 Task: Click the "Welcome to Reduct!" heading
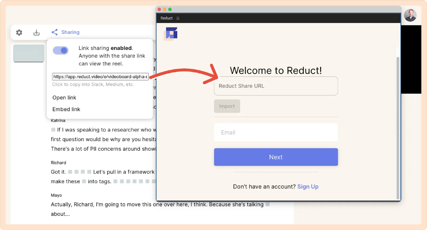tap(276, 70)
